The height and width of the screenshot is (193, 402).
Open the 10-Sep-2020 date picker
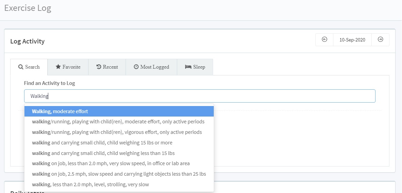(x=352, y=40)
